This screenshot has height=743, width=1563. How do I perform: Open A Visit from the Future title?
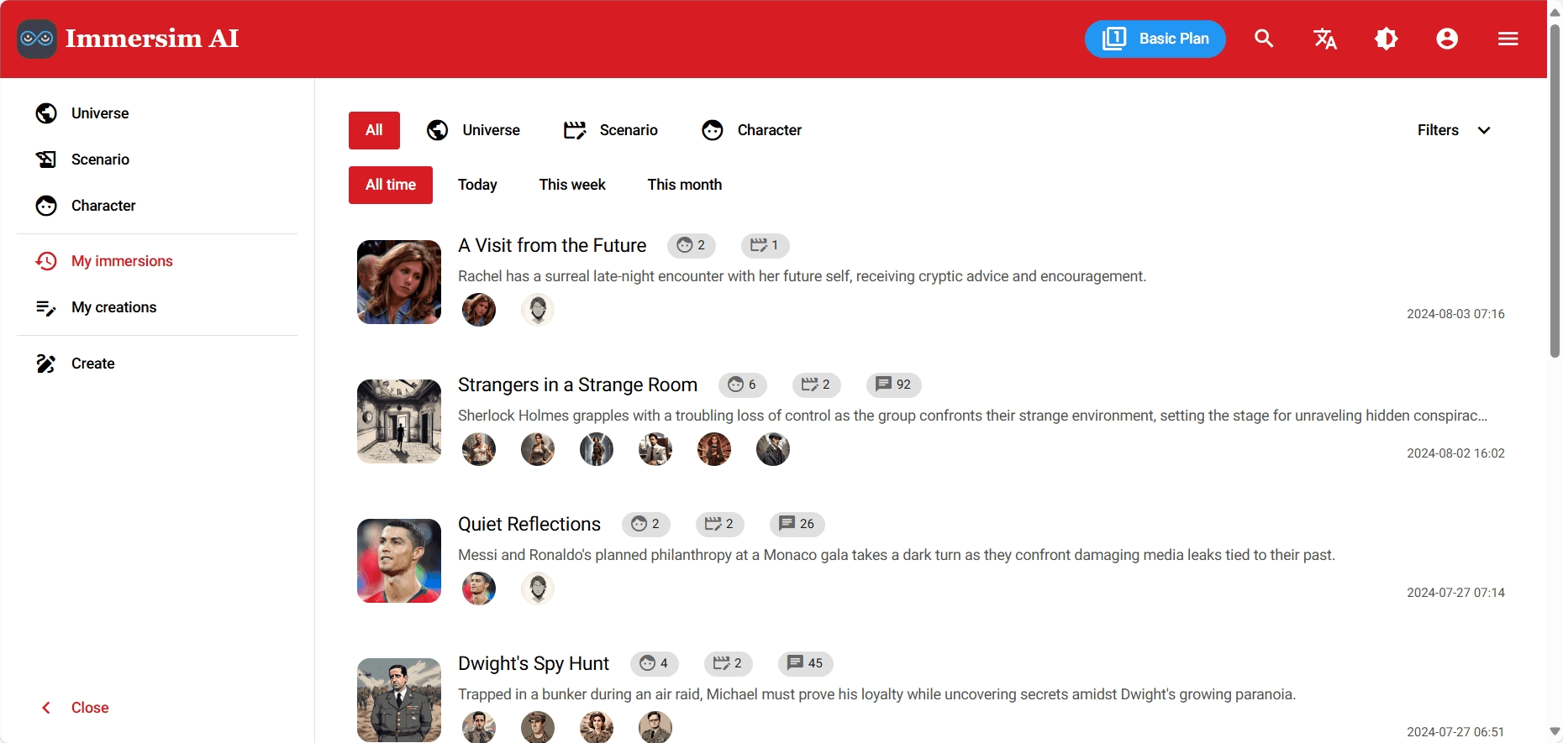click(552, 245)
